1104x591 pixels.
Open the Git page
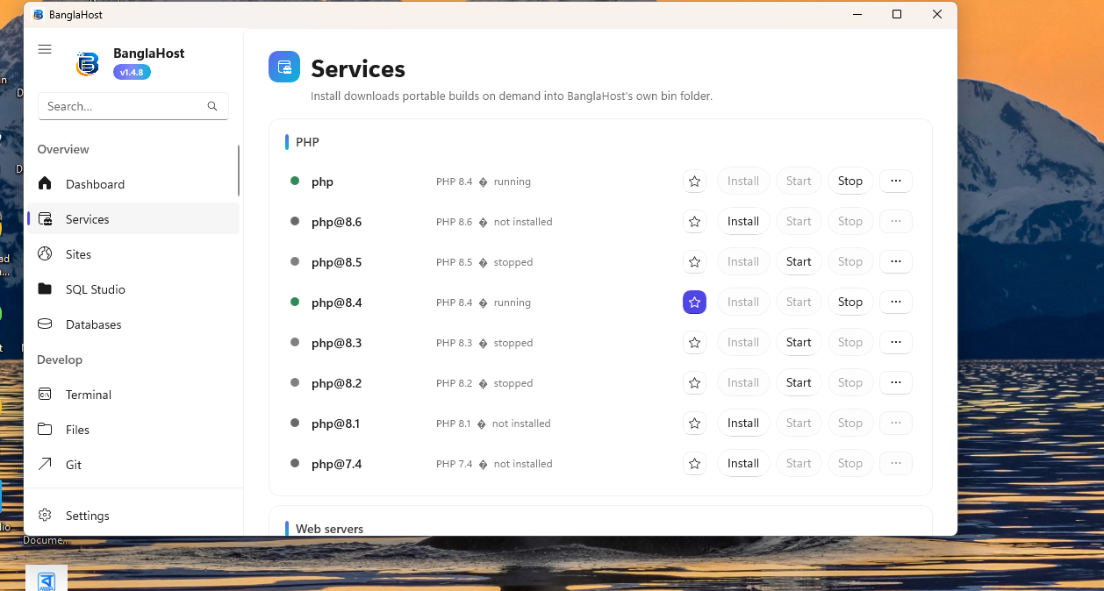[x=133, y=464]
